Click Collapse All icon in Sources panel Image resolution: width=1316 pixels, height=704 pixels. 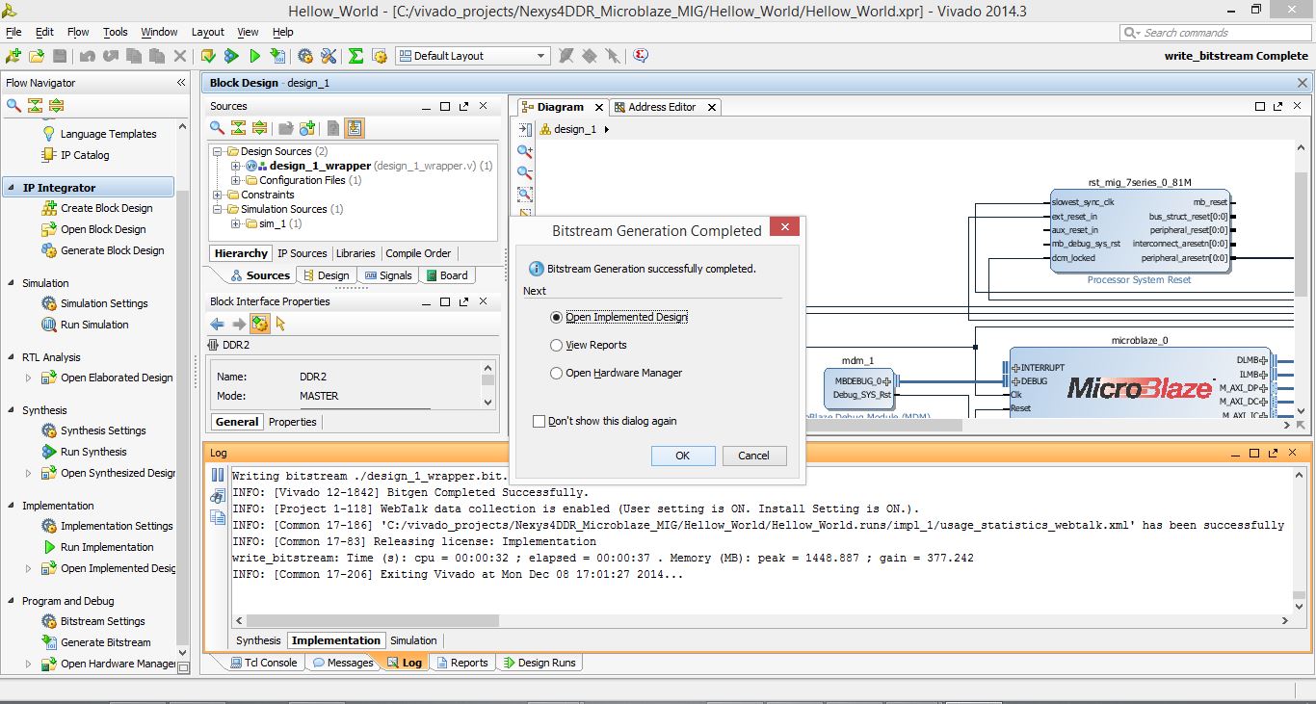tap(238, 128)
